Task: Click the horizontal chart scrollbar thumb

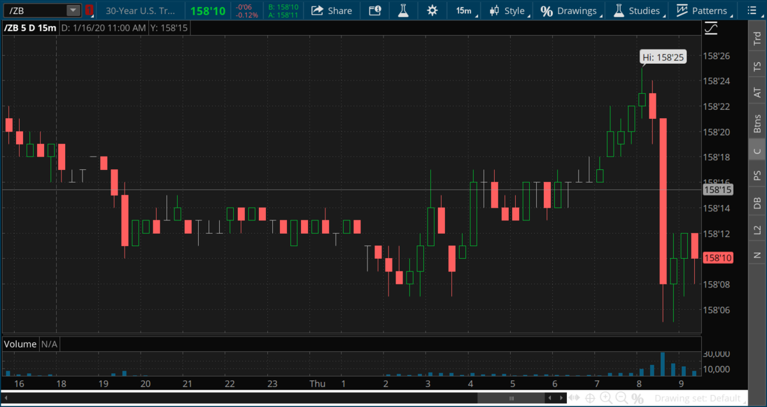Action: 510,398
